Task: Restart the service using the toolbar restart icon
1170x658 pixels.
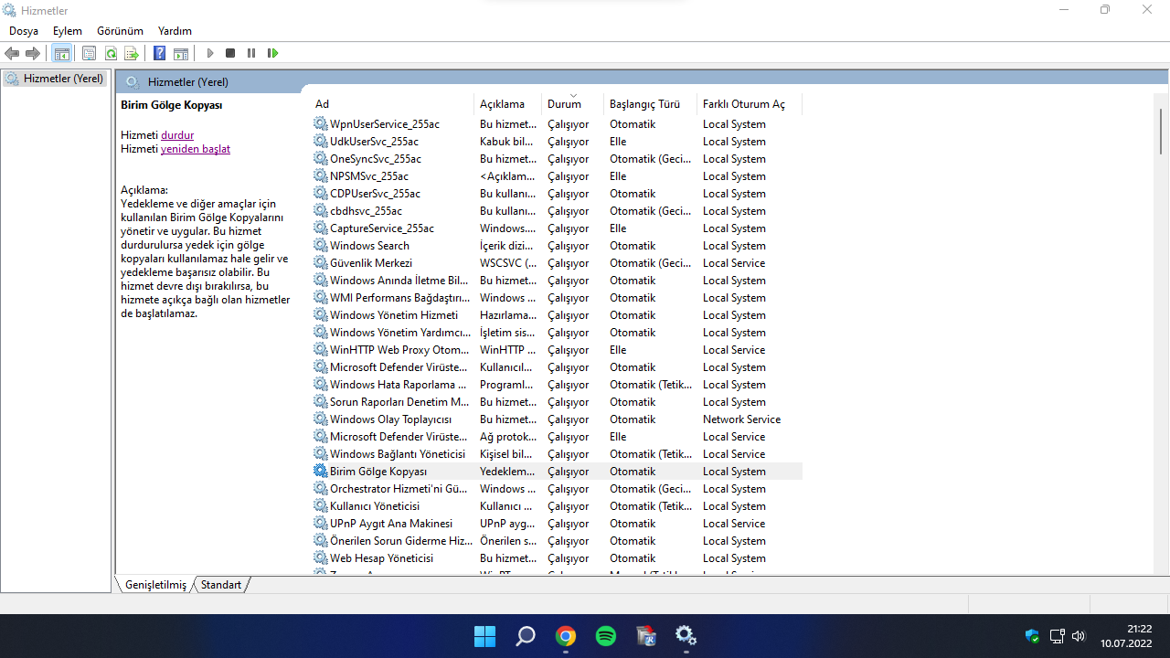Action: pos(272,54)
